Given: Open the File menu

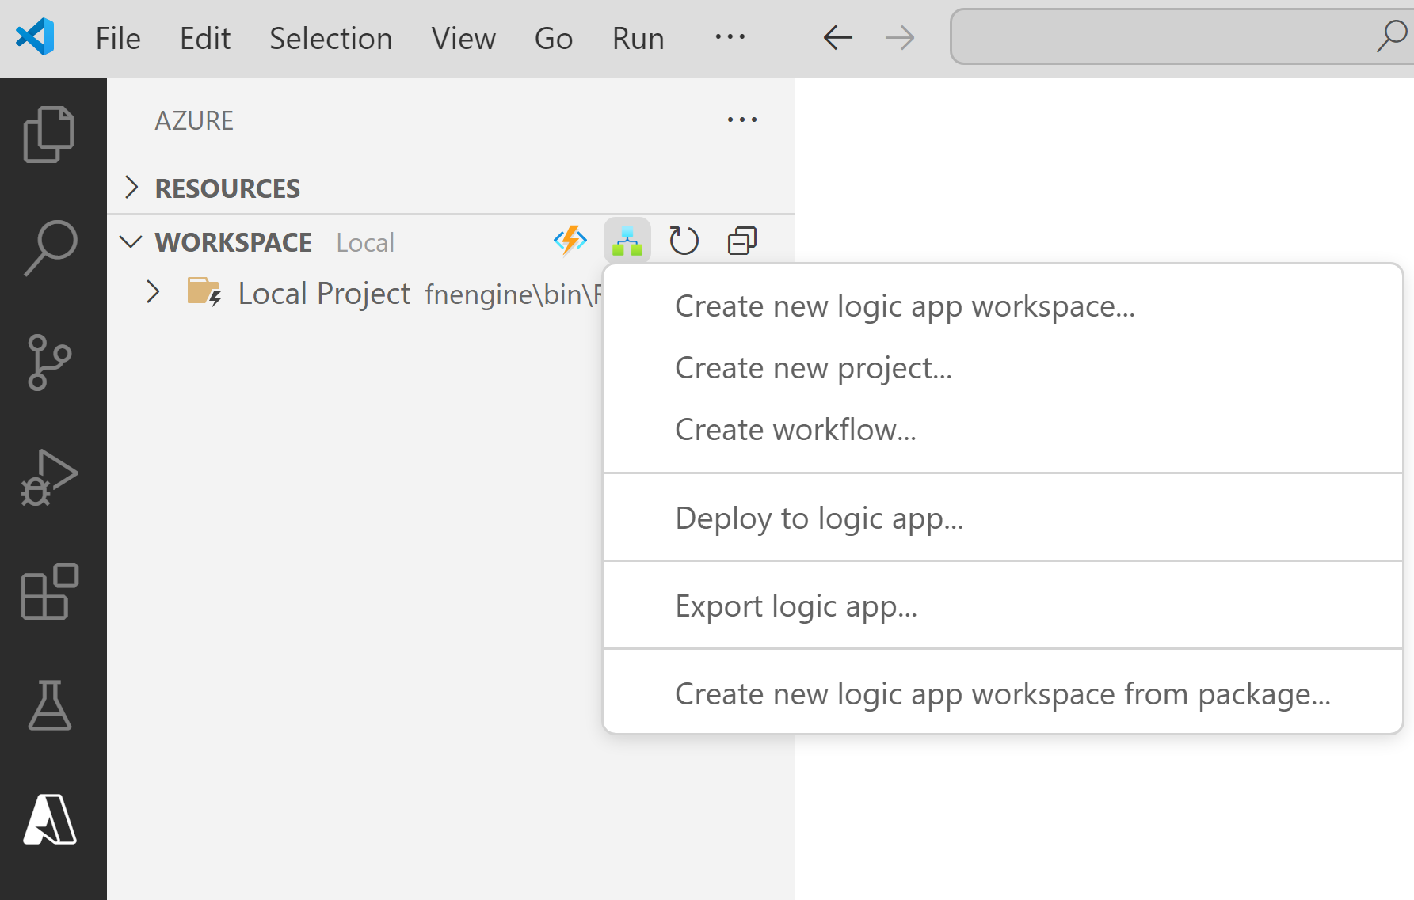Looking at the screenshot, I should [117, 37].
